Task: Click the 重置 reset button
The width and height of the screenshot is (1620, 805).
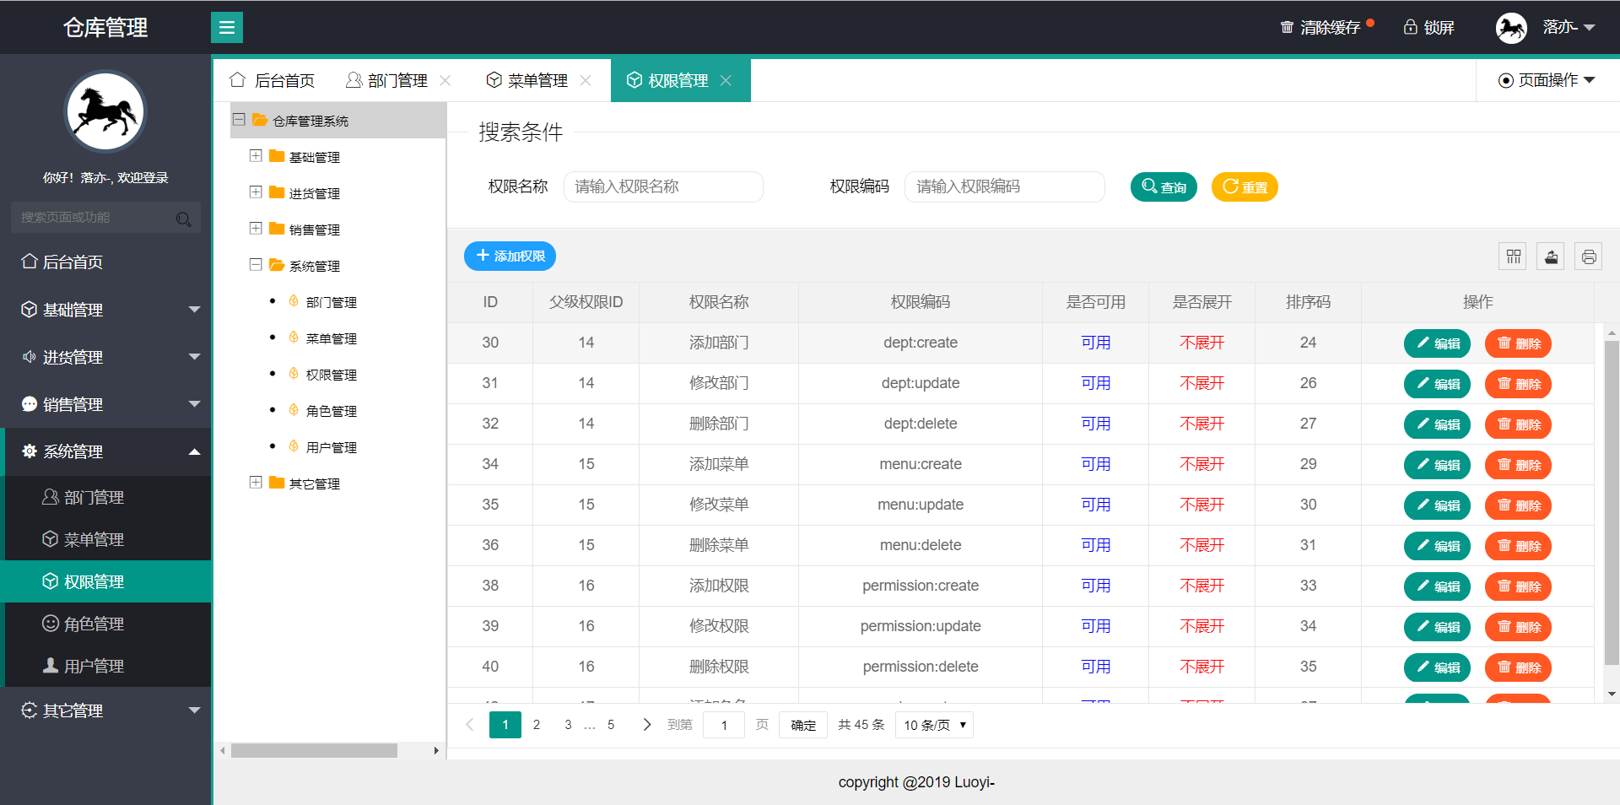Action: pos(1245,186)
